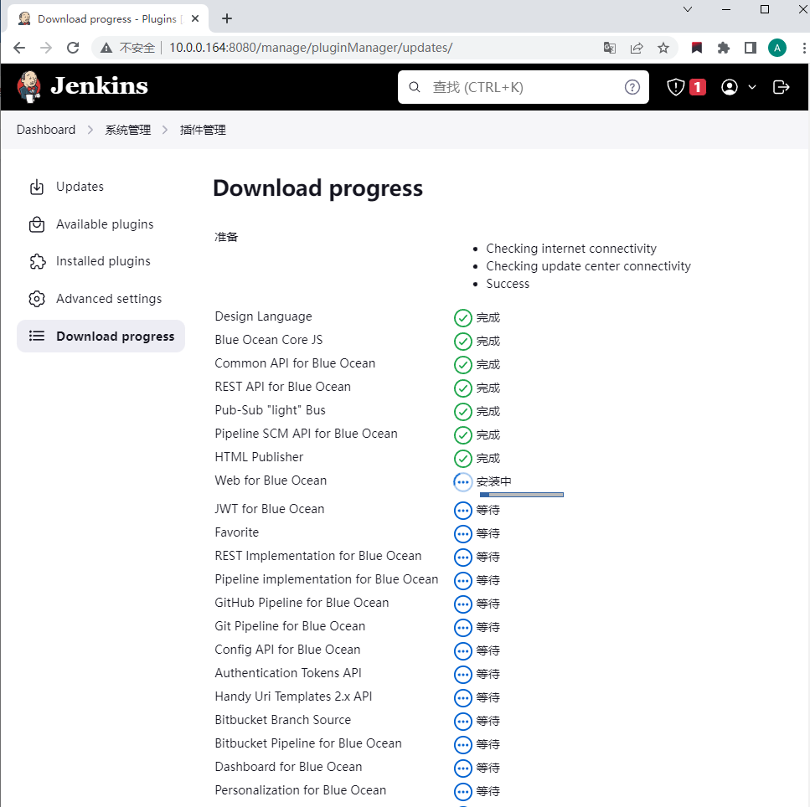Open the search help question-mark icon
The height and width of the screenshot is (807, 810).
pos(632,87)
